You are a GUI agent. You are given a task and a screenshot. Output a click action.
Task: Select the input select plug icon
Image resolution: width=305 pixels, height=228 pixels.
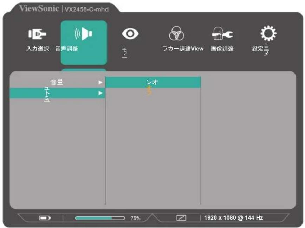pyautogui.click(x=37, y=34)
